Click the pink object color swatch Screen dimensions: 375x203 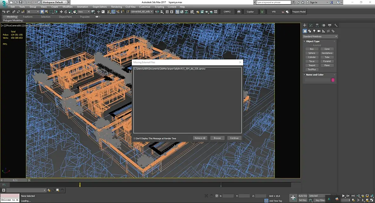coord(333,80)
